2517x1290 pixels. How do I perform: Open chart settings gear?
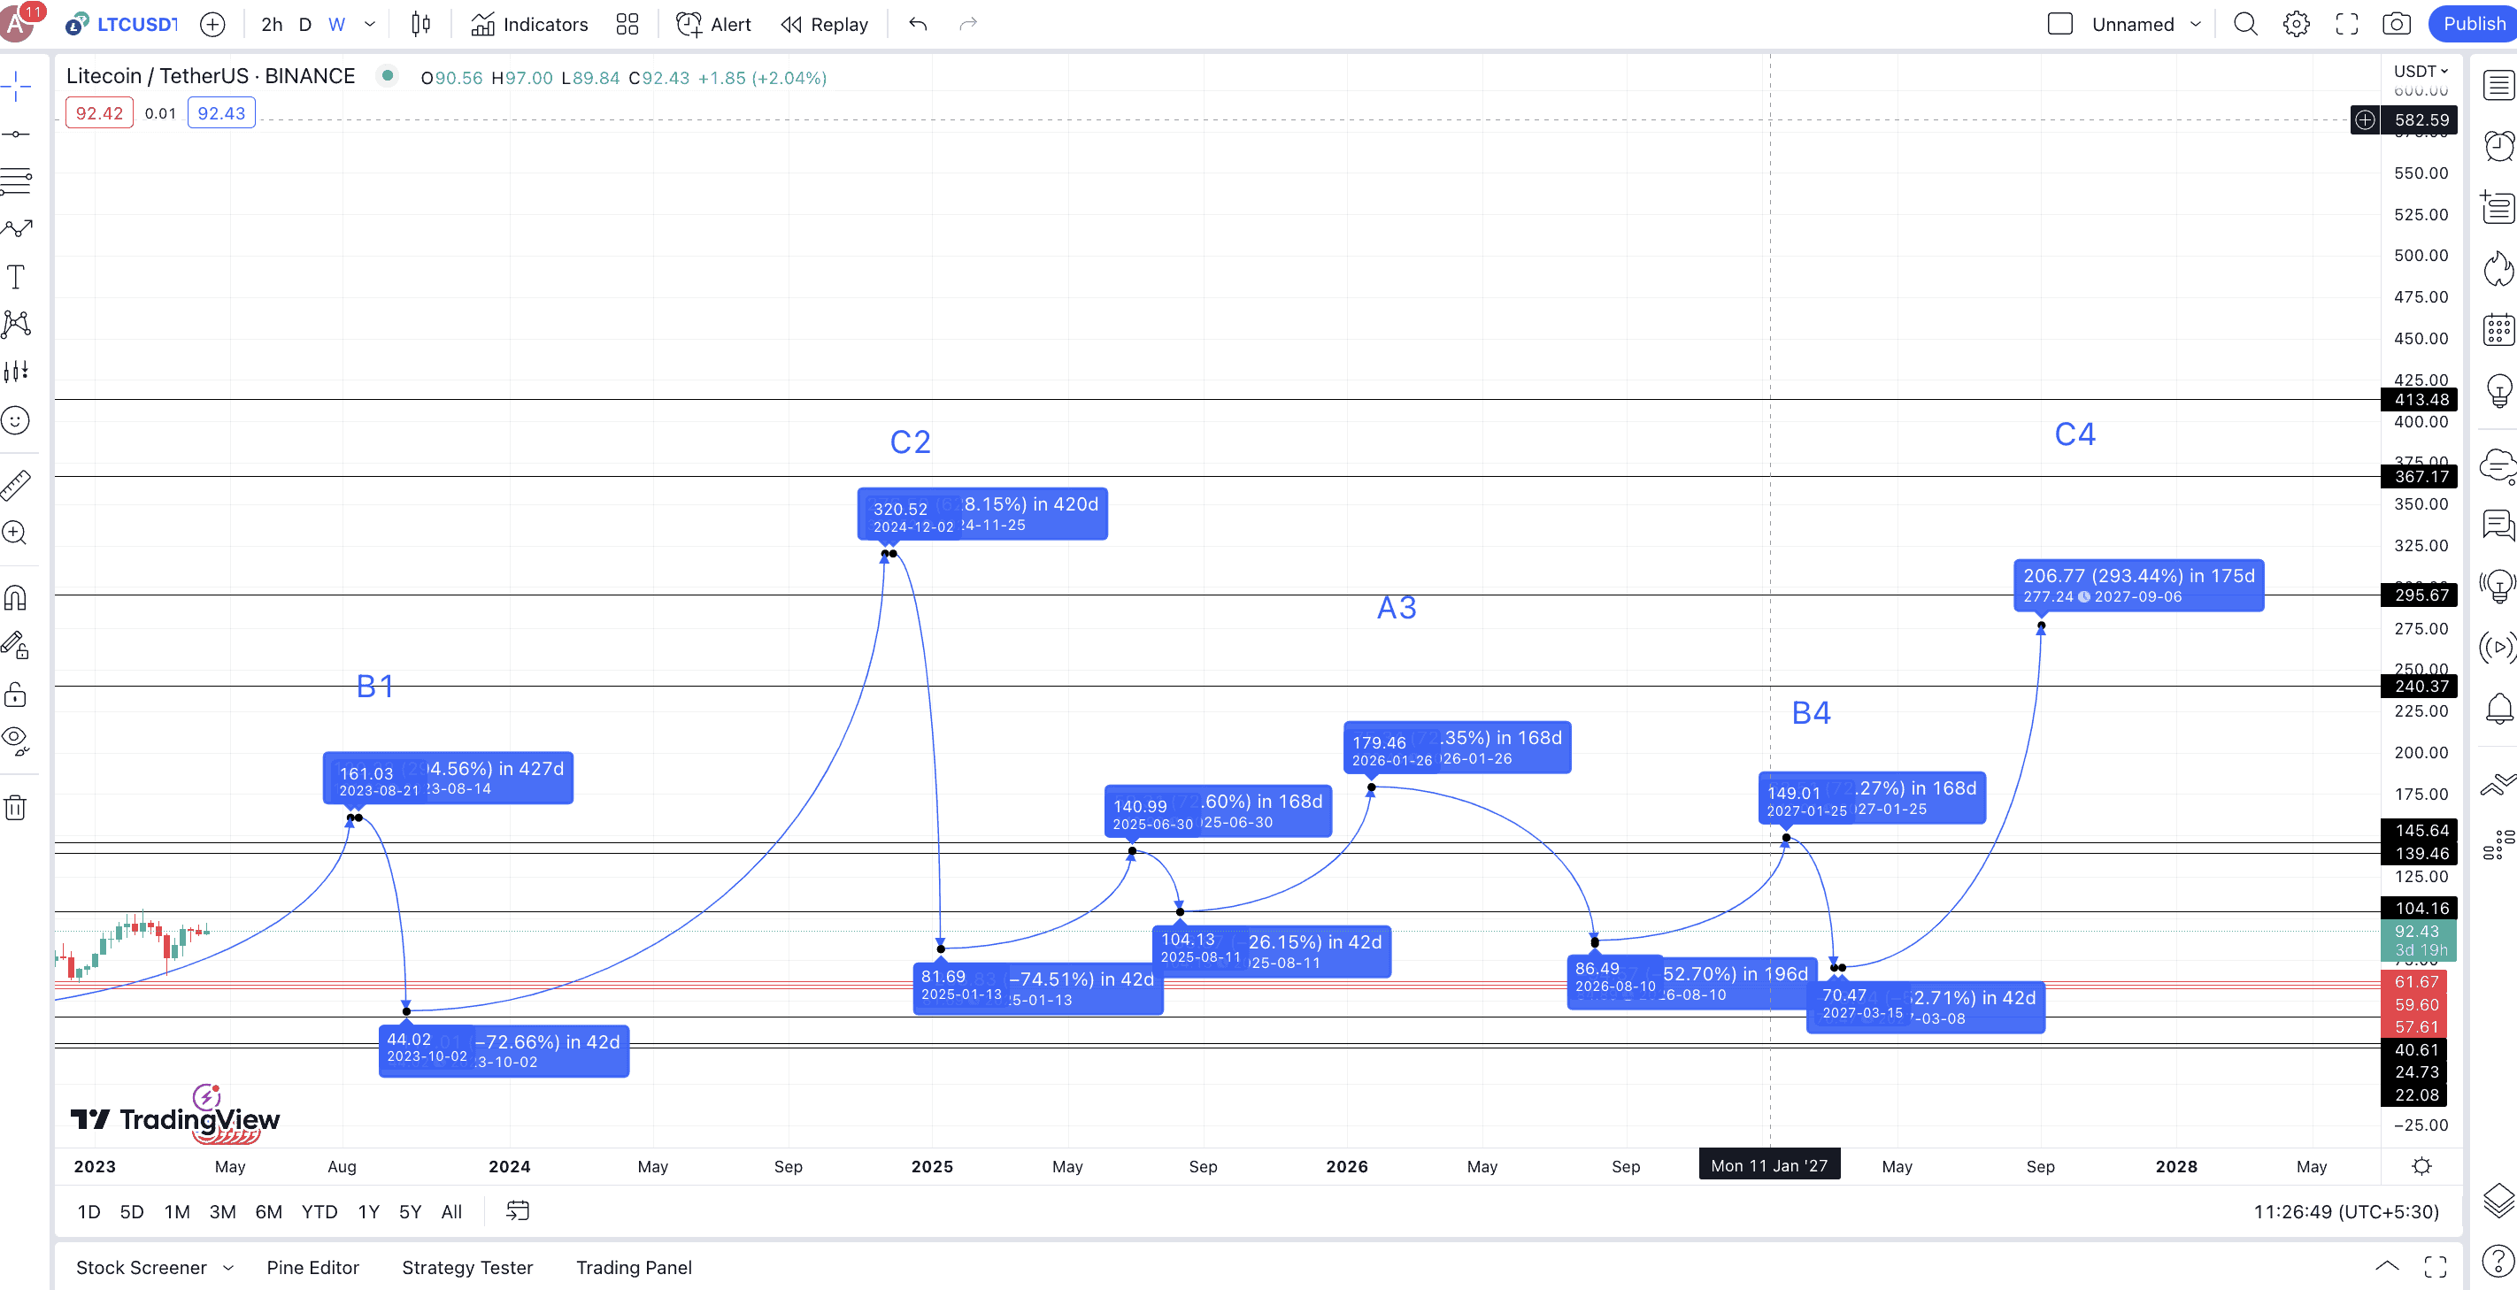tap(2296, 25)
